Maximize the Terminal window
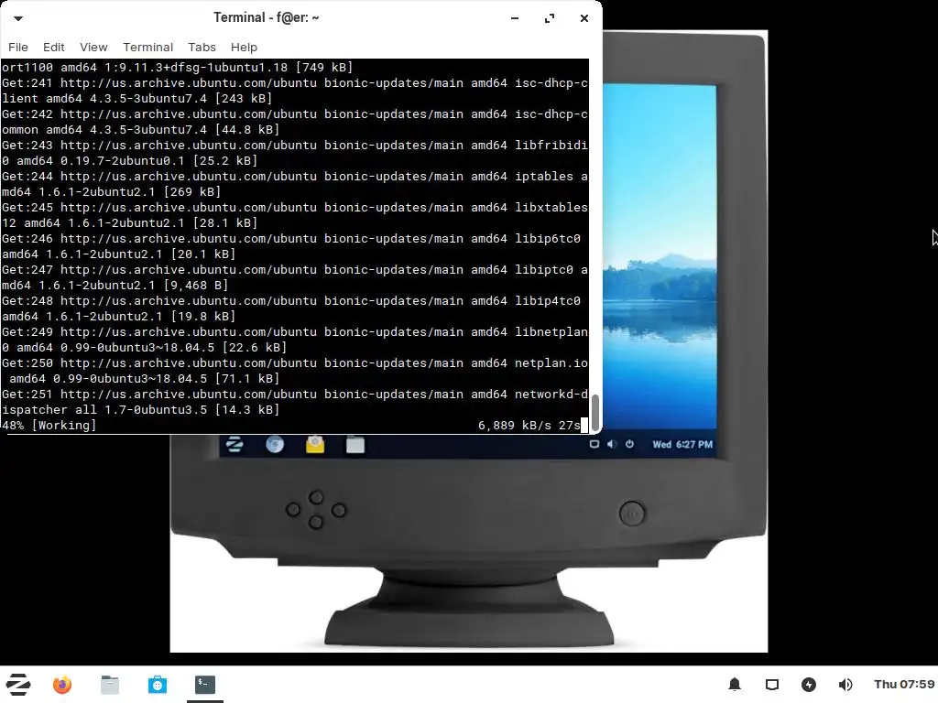 (x=550, y=18)
